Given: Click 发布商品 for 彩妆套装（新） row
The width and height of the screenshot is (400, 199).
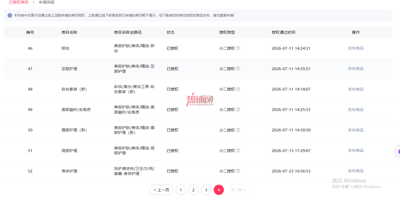Looking at the screenshot, I should click(356, 89).
